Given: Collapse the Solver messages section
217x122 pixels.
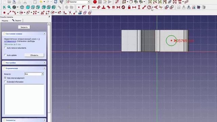Looking at the screenshot, I should (x=44, y=34).
